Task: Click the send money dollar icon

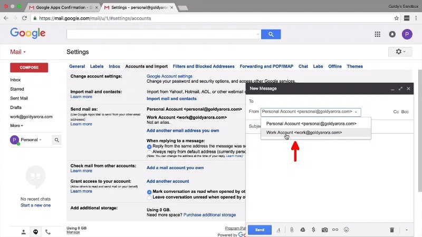Action: coord(313,230)
